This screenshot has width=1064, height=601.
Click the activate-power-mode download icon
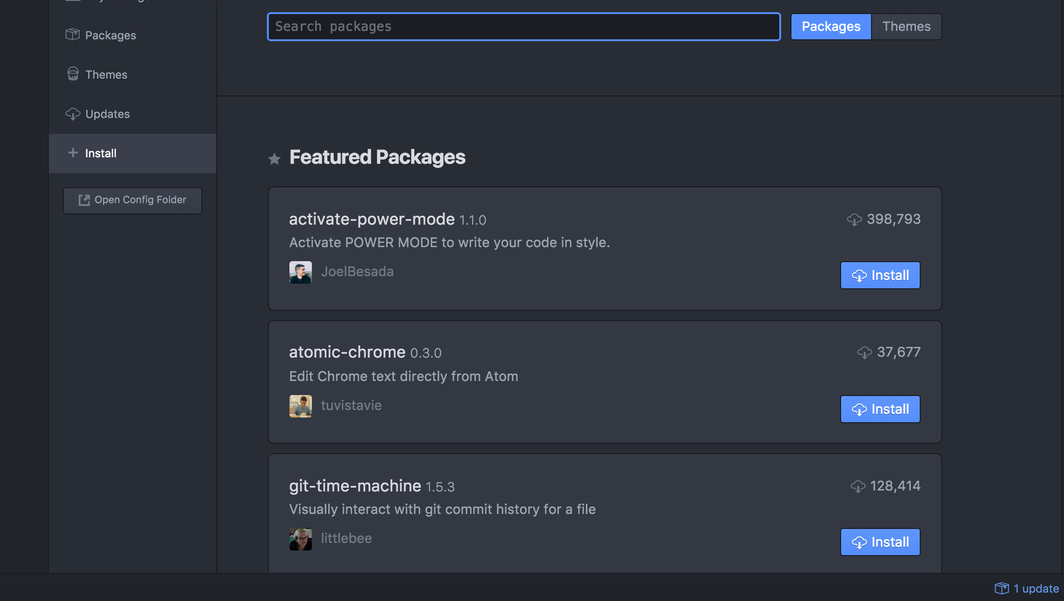coord(853,219)
